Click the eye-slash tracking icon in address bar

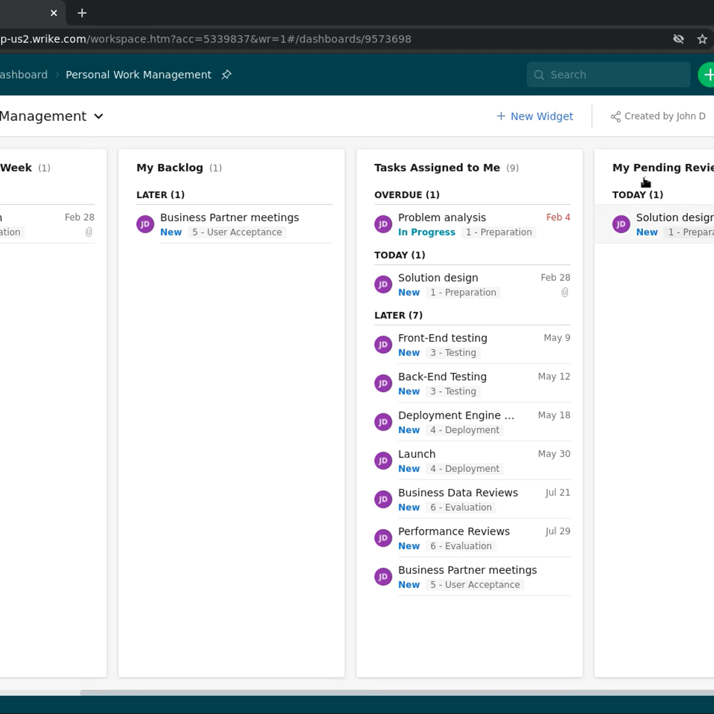678,39
